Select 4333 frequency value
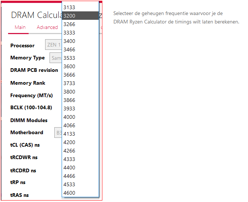This screenshot has height=202, width=248. click(80, 159)
